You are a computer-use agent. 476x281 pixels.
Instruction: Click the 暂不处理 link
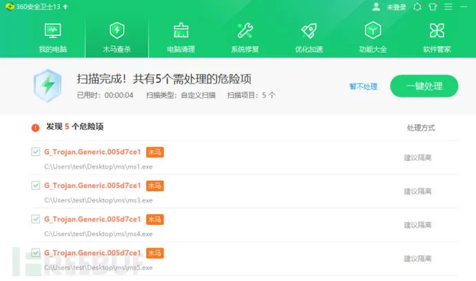364,86
